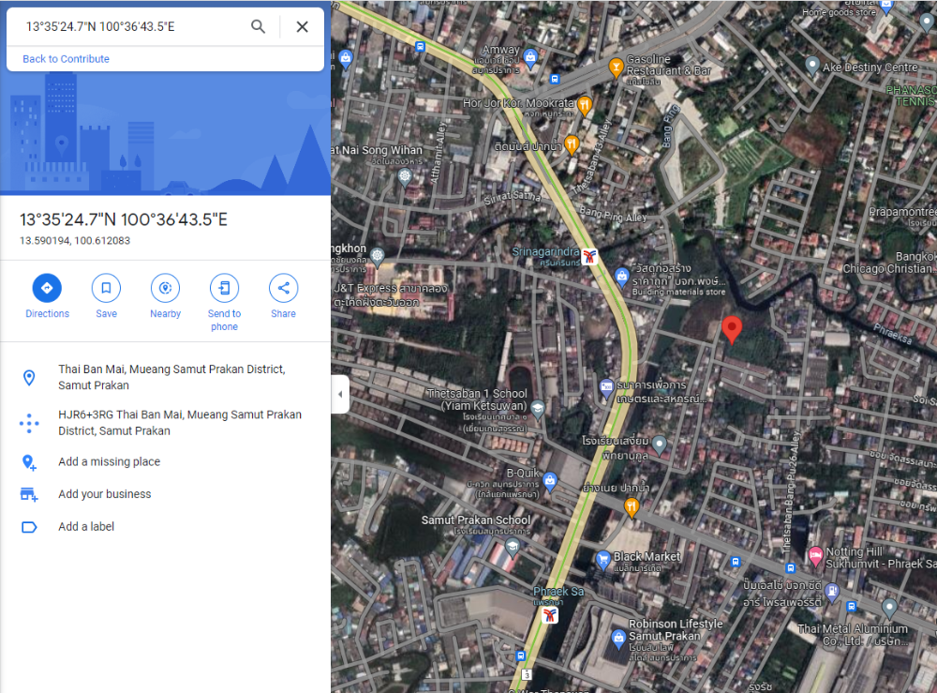Image resolution: width=937 pixels, height=693 pixels.
Task: Clear the search box with X
Action: click(303, 26)
